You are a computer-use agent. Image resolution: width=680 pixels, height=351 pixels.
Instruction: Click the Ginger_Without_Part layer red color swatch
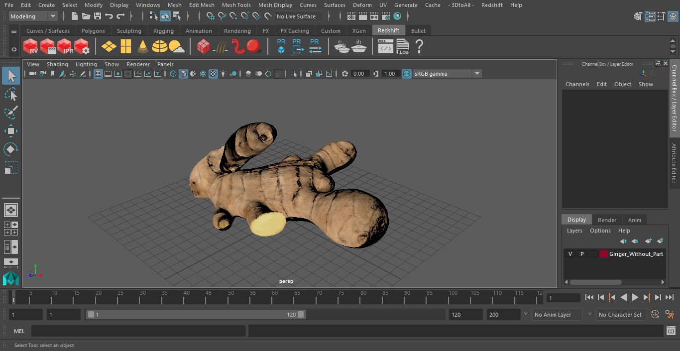tap(604, 254)
